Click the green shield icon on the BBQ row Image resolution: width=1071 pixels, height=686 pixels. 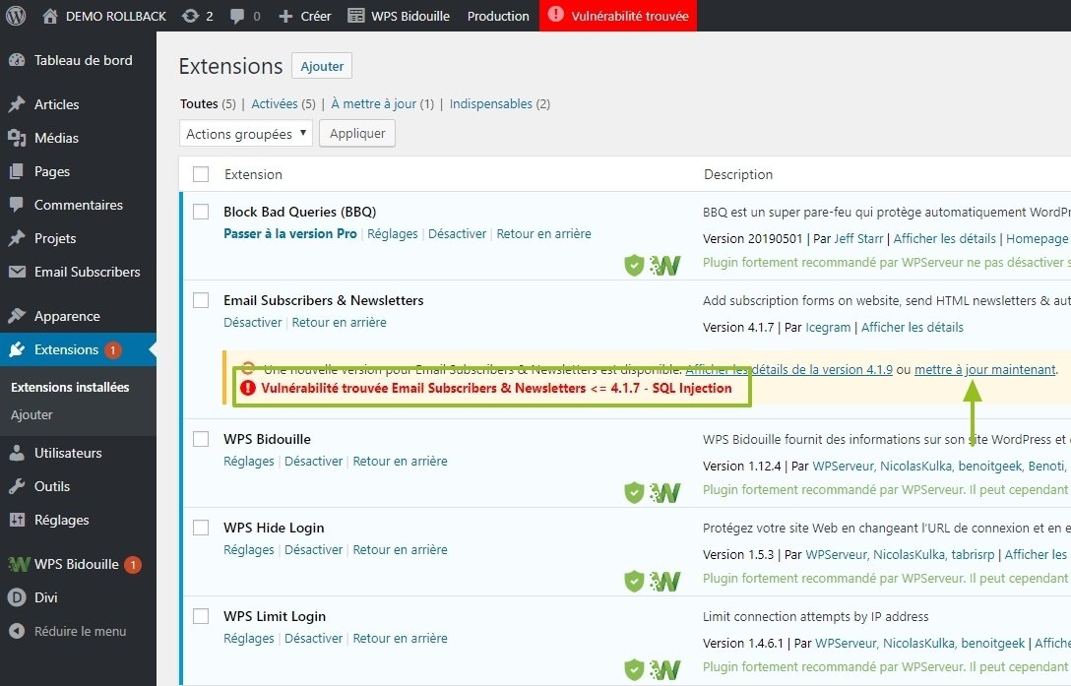point(634,265)
